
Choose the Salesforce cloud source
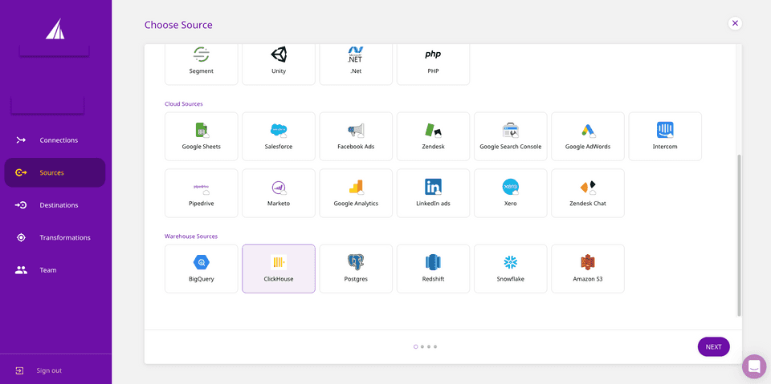coord(279,136)
